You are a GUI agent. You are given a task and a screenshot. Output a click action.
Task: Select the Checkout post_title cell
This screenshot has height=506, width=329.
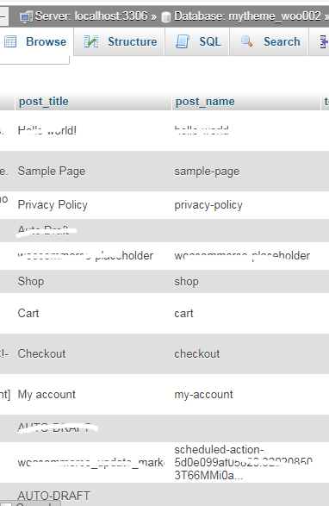click(94, 354)
